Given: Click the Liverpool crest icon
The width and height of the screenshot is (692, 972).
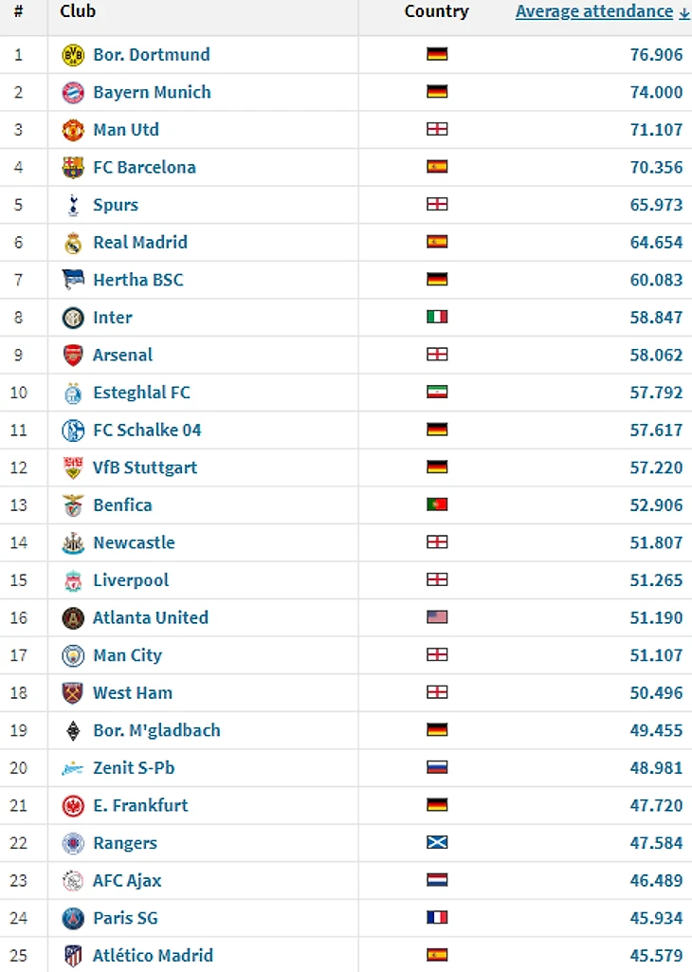Looking at the screenshot, I should 73,580.
